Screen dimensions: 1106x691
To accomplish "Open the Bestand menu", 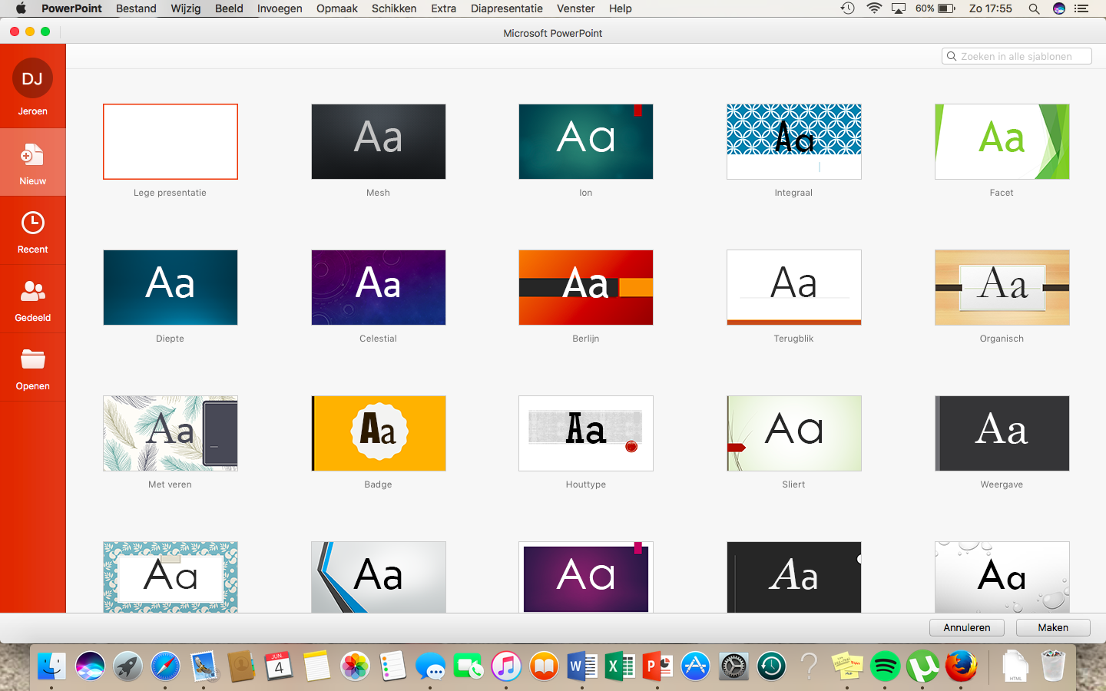I will 136,8.
